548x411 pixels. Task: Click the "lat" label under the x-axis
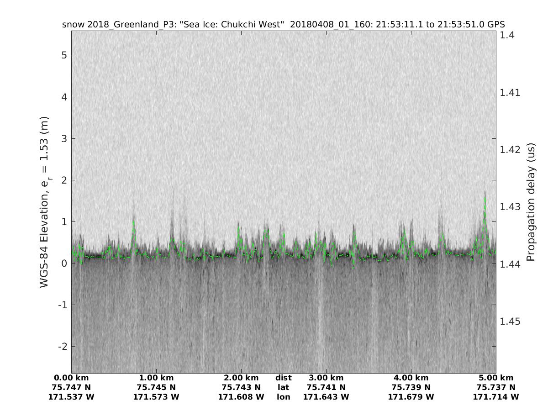coord(284,387)
